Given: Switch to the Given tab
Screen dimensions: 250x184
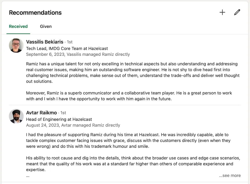Looking at the screenshot, I should pyautogui.click(x=46, y=26).
